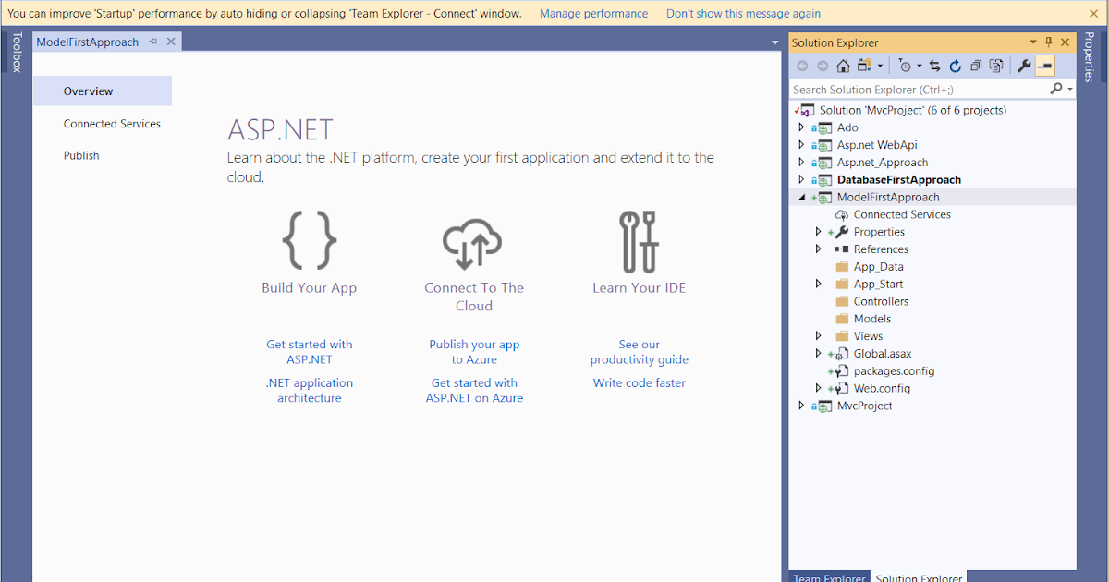Expand the DatabaseFirstApproach project
The height and width of the screenshot is (582, 1109).
click(x=801, y=179)
